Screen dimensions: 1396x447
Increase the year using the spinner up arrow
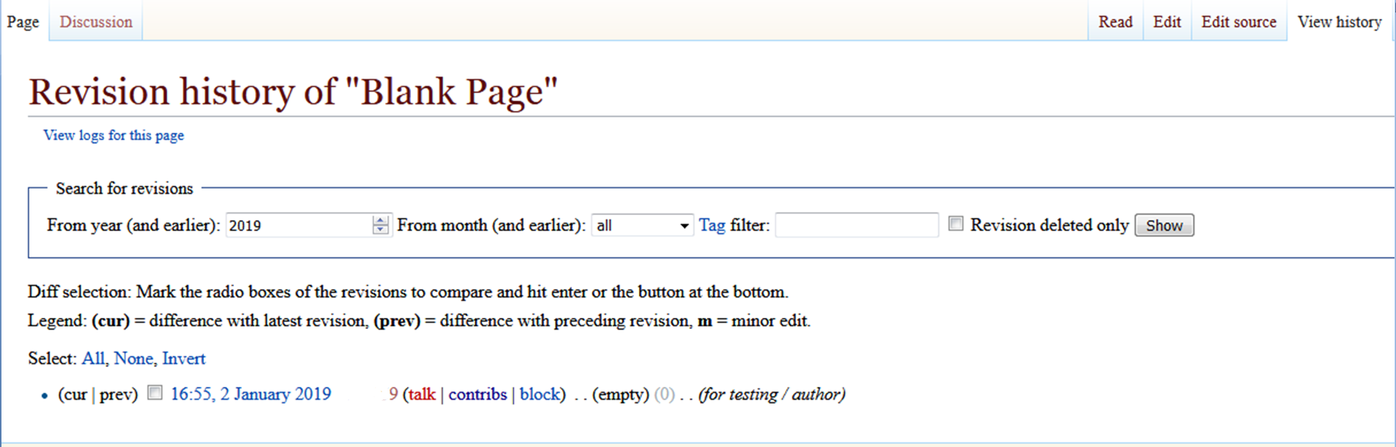380,220
